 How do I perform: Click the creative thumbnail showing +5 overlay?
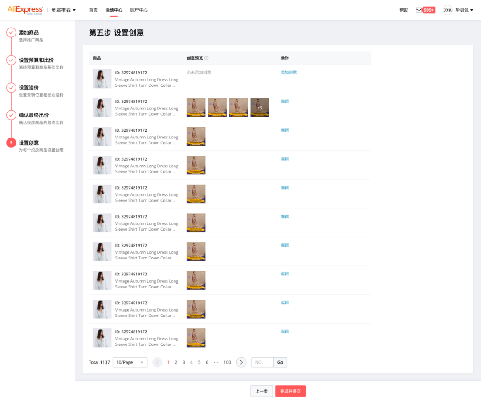pyautogui.click(x=260, y=107)
